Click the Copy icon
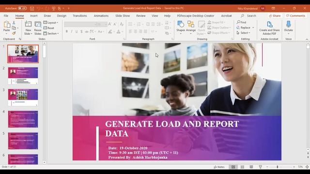Screen dimensions: 310x174 14,28
